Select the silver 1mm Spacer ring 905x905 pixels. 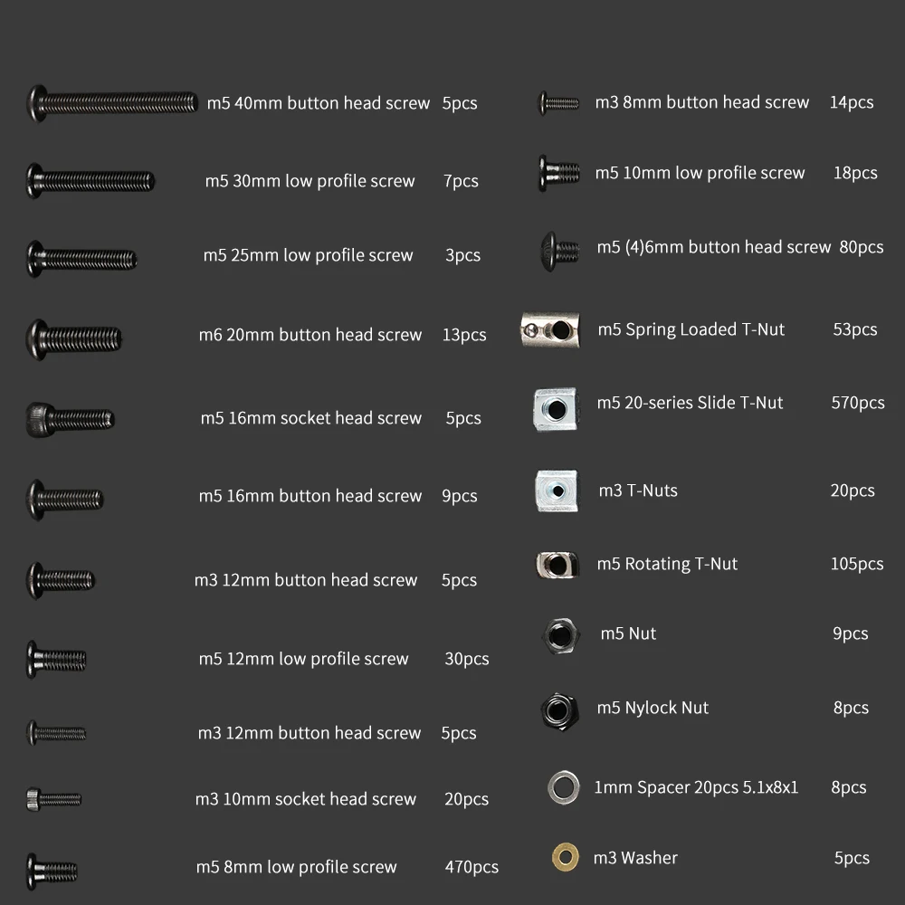pyautogui.click(x=563, y=787)
